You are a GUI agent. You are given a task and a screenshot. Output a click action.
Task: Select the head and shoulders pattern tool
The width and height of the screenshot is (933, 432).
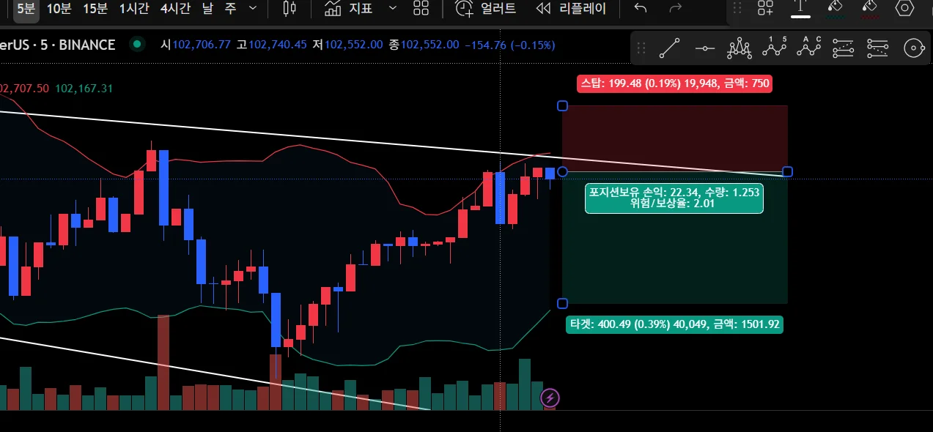[x=739, y=48]
